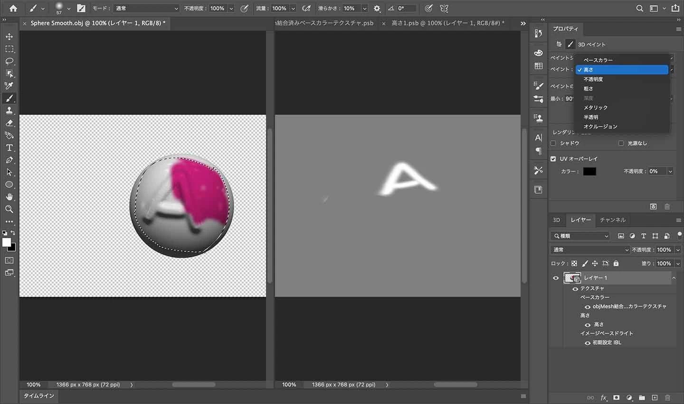Screen dimensions: 684x404
Task: Open layer filter 種類 dropdown
Action: (x=580, y=236)
